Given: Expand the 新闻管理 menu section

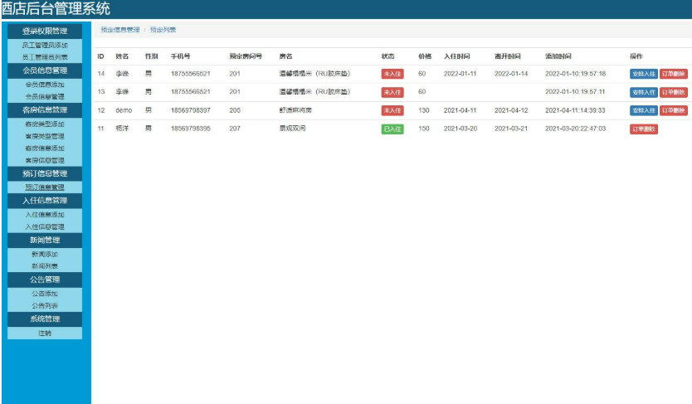Looking at the screenshot, I should pos(45,241).
